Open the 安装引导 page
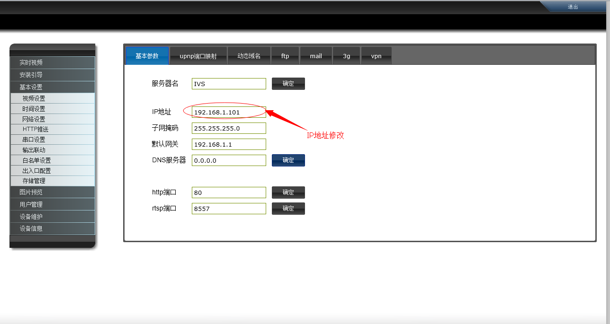 point(52,75)
